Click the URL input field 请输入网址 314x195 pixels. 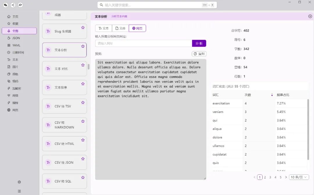[144, 43]
